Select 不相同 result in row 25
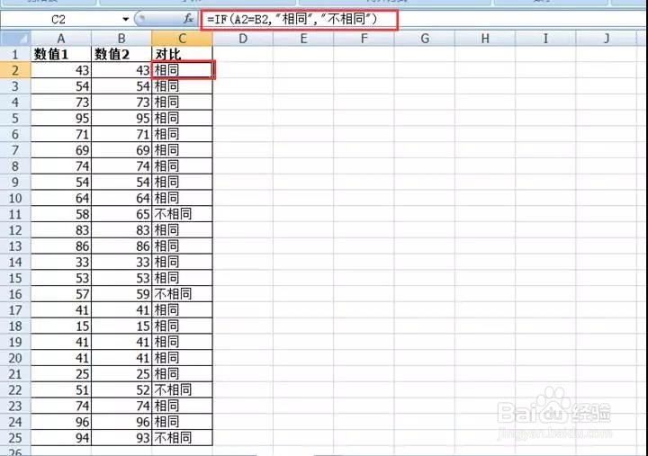This screenshot has width=648, height=456. point(182,438)
